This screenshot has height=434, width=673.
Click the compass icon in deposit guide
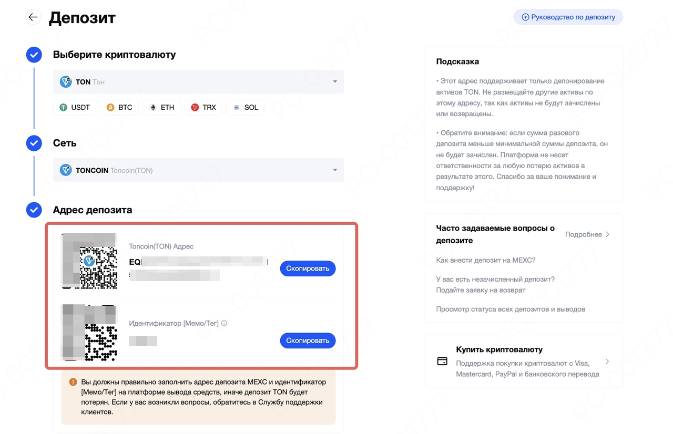click(525, 17)
